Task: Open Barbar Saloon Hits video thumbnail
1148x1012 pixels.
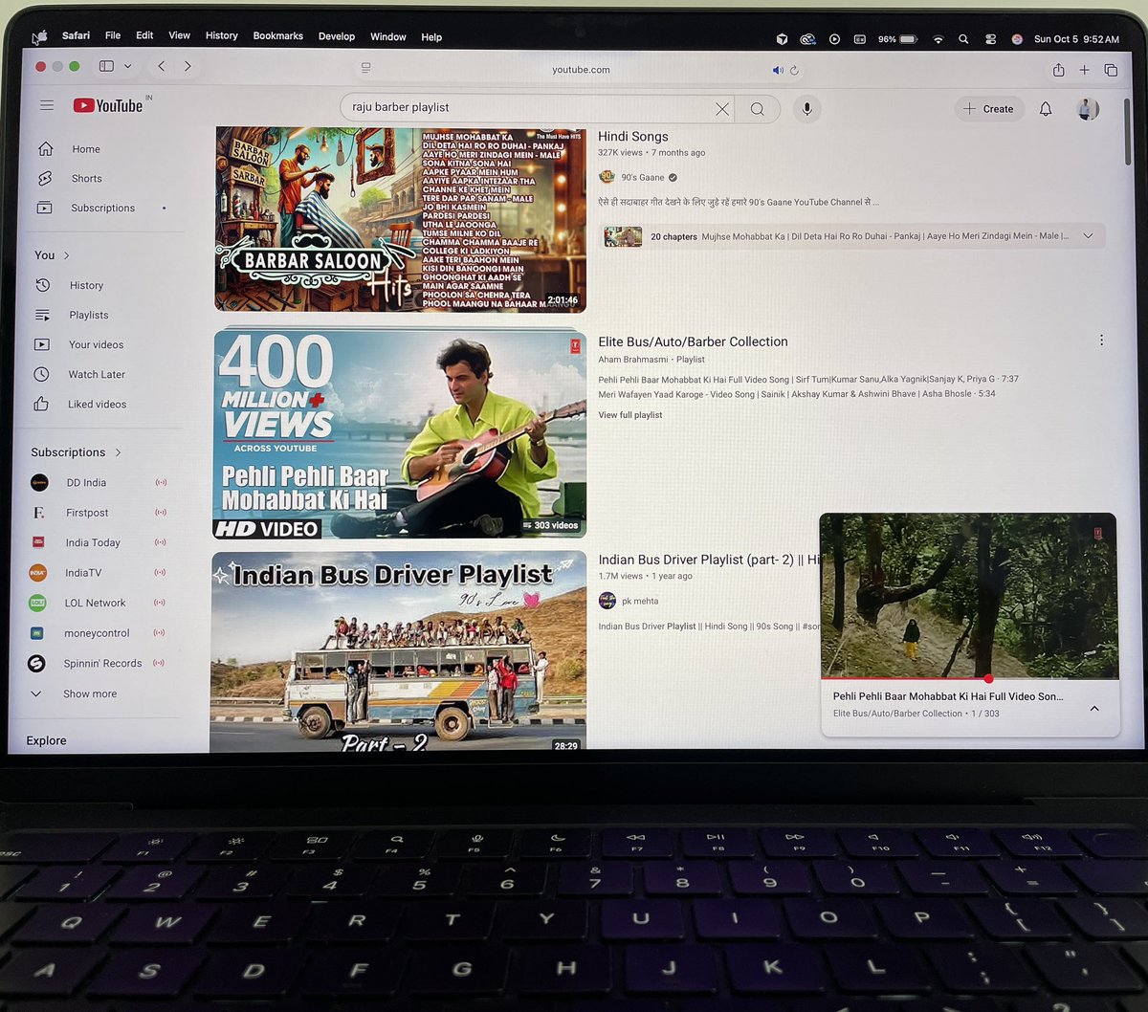Action: [400, 219]
